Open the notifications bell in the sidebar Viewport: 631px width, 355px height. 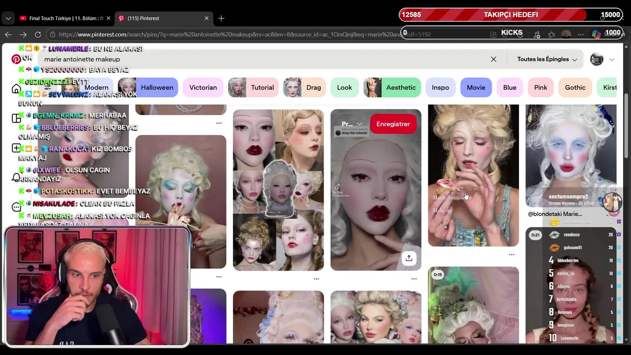click(x=16, y=177)
